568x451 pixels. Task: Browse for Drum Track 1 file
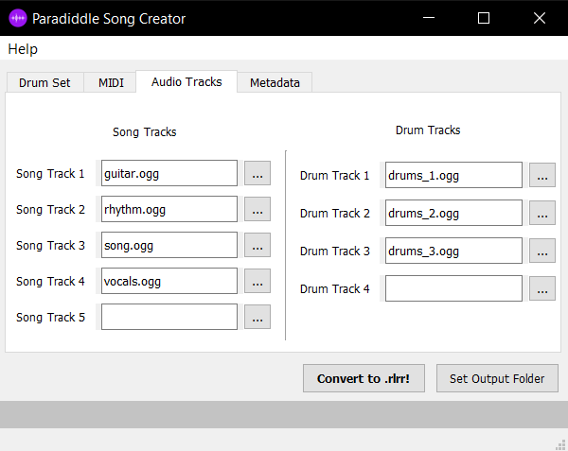541,176
